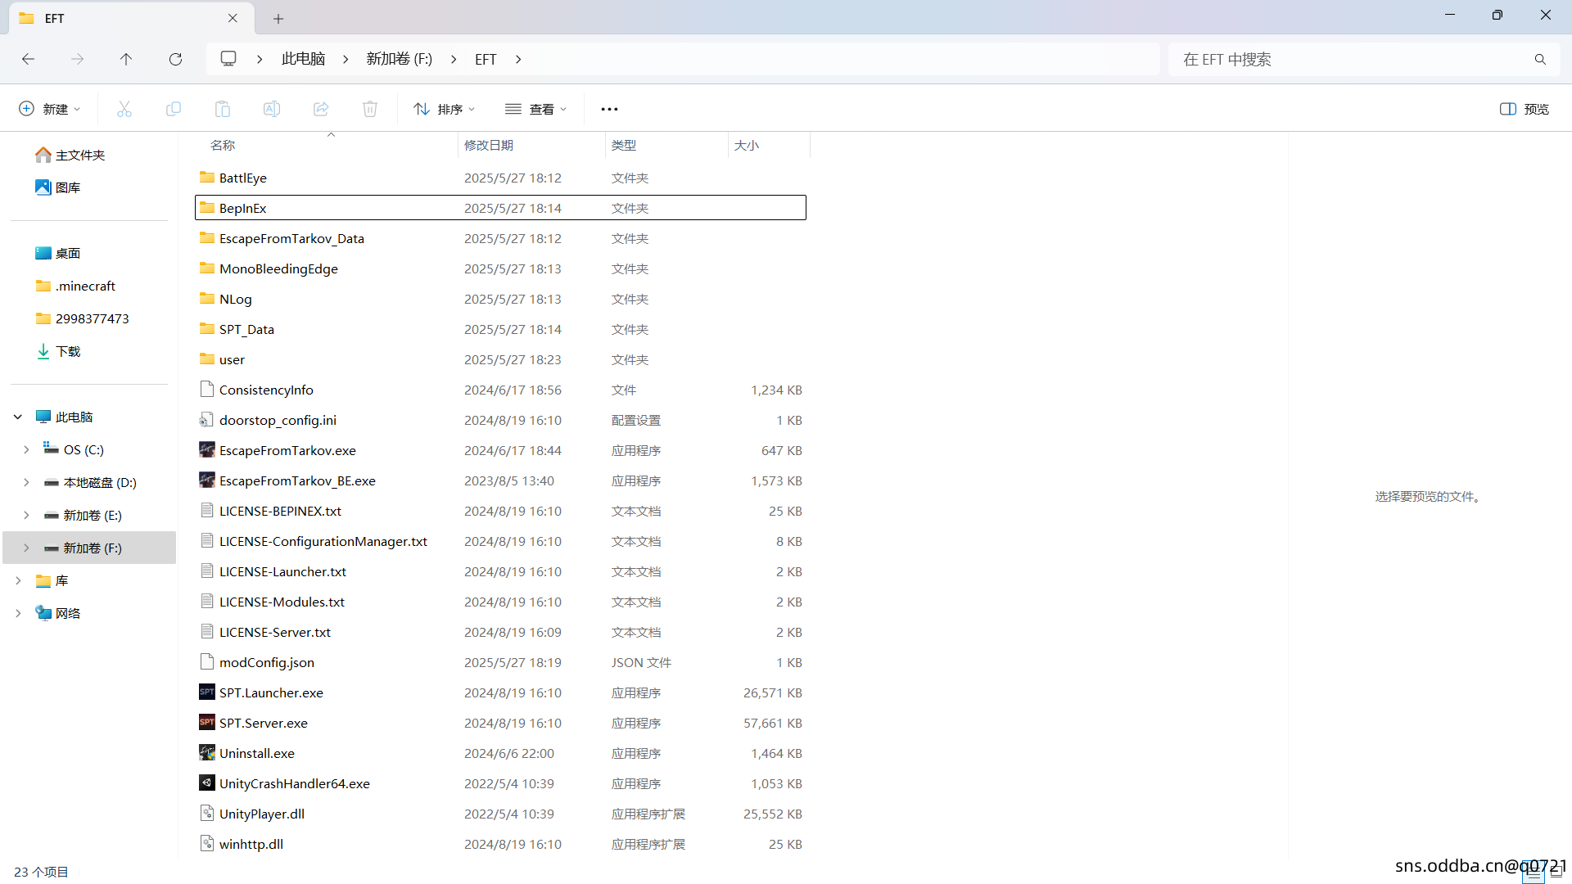Open the 排序 sort dropdown
This screenshot has width=1572, height=884.
pyautogui.click(x=445, y=109)
